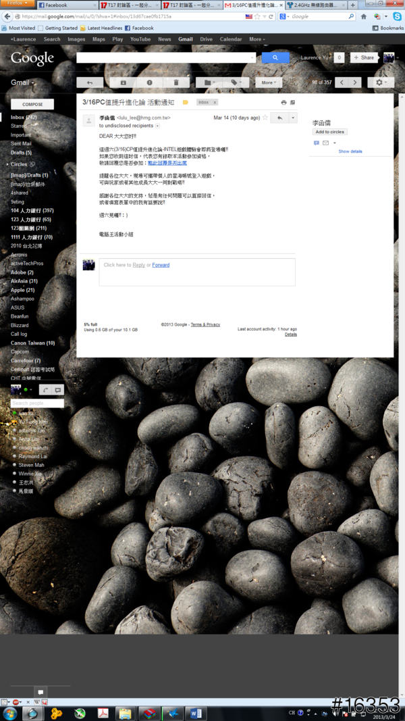Open the Word icon in the taskbar
The width and height of the screenshot is (405, 721).
tap(196, 713)
